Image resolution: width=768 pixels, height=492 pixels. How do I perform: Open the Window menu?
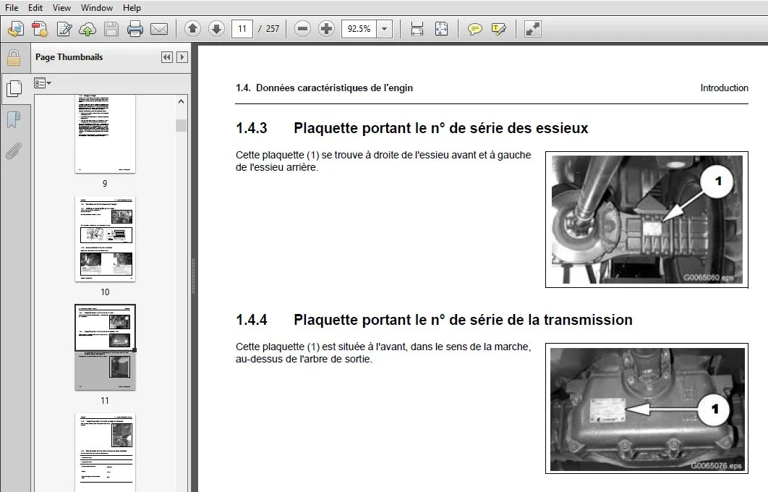coord(96,8)
